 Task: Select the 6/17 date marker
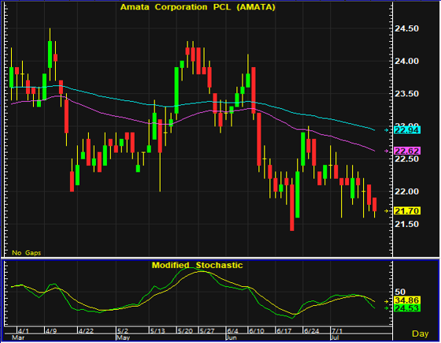coord(283,330)
